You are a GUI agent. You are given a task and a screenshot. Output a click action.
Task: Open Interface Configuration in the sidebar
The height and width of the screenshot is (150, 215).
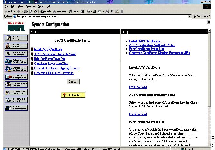tap(16, 76)
